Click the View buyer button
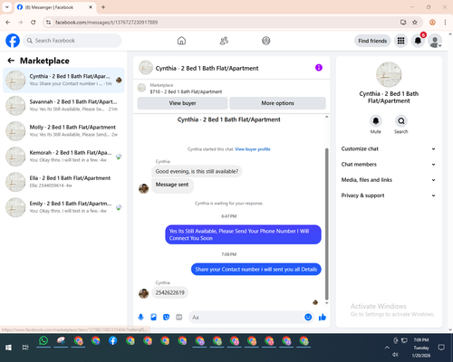Viewport: 453px width, 362px height. click(x=182, y=103)
